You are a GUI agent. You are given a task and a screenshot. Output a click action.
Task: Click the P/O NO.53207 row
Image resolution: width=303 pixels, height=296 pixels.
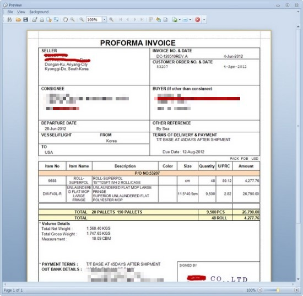(149, 173)
